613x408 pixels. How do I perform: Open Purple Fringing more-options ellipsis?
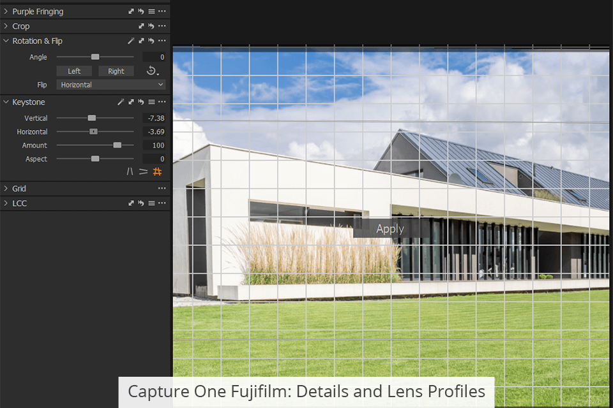point(162,11)
